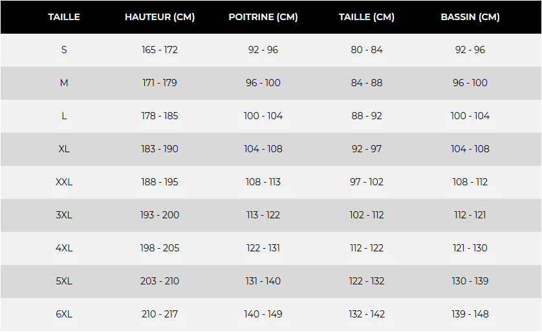Click the chest value 113 - 122
Screen dimensions: 542x333
tap(263, 215)
